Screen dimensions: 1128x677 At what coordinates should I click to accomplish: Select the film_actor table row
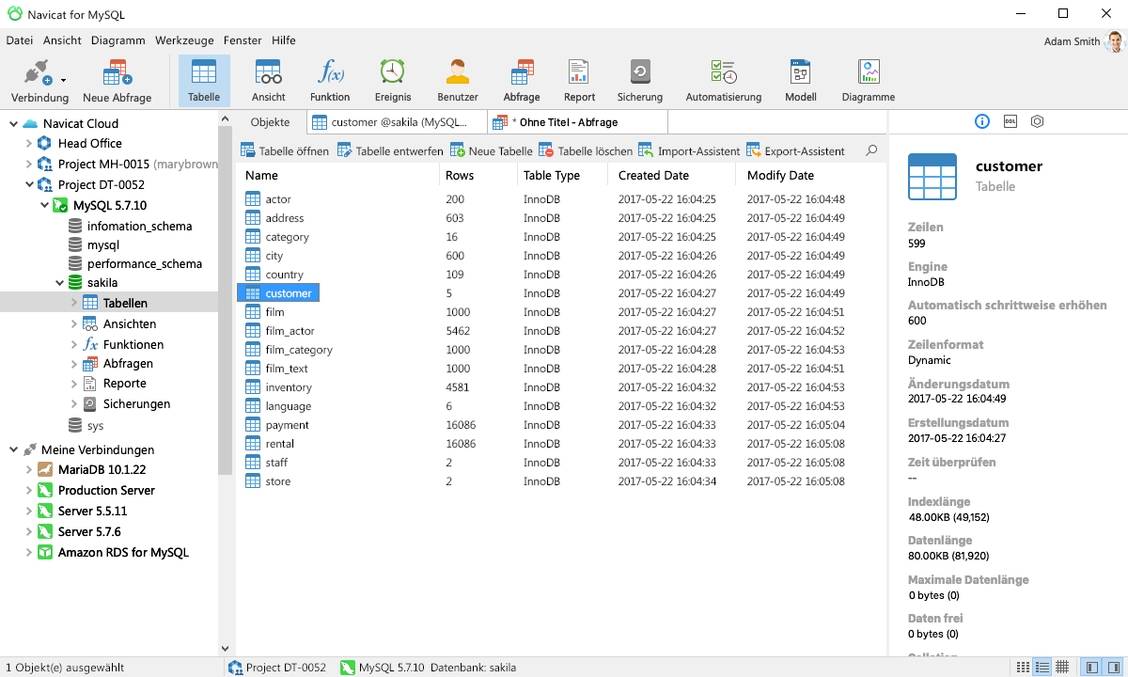(560, 331)
